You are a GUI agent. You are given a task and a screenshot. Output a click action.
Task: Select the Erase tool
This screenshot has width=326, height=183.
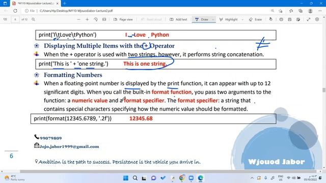pos(255,19)
